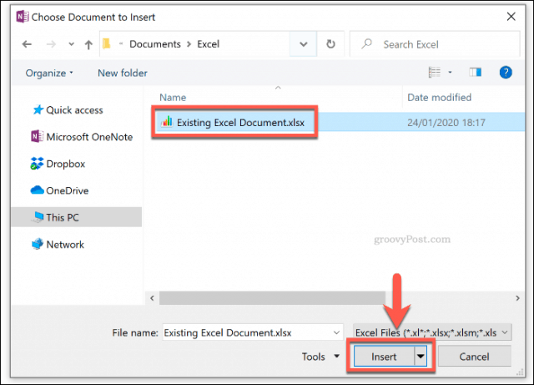Screen dimensions: 534x385
Task: Sort by Date modified column
Action: point(440,98)
